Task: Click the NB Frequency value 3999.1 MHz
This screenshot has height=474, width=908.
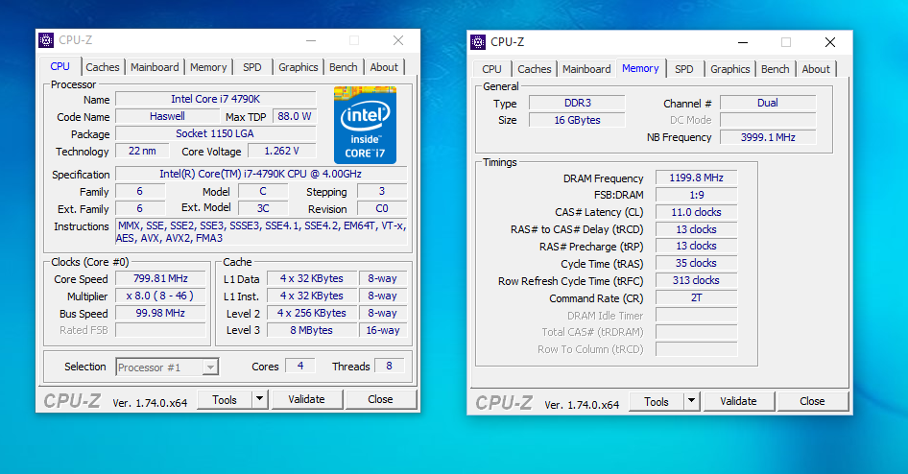Action: tap(768, 138)
